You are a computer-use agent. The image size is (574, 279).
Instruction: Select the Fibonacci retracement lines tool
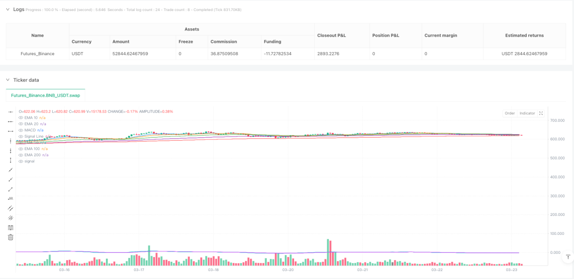coord(11,227)
